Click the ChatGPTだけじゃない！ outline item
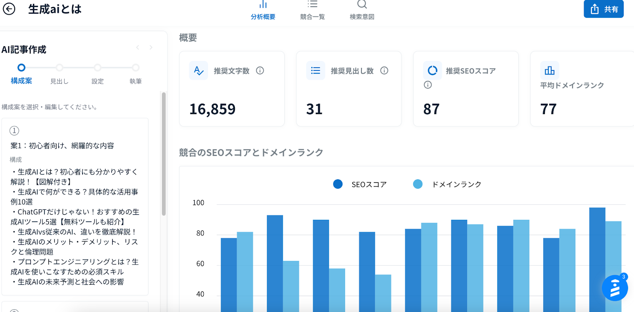 tap(75, 217)
